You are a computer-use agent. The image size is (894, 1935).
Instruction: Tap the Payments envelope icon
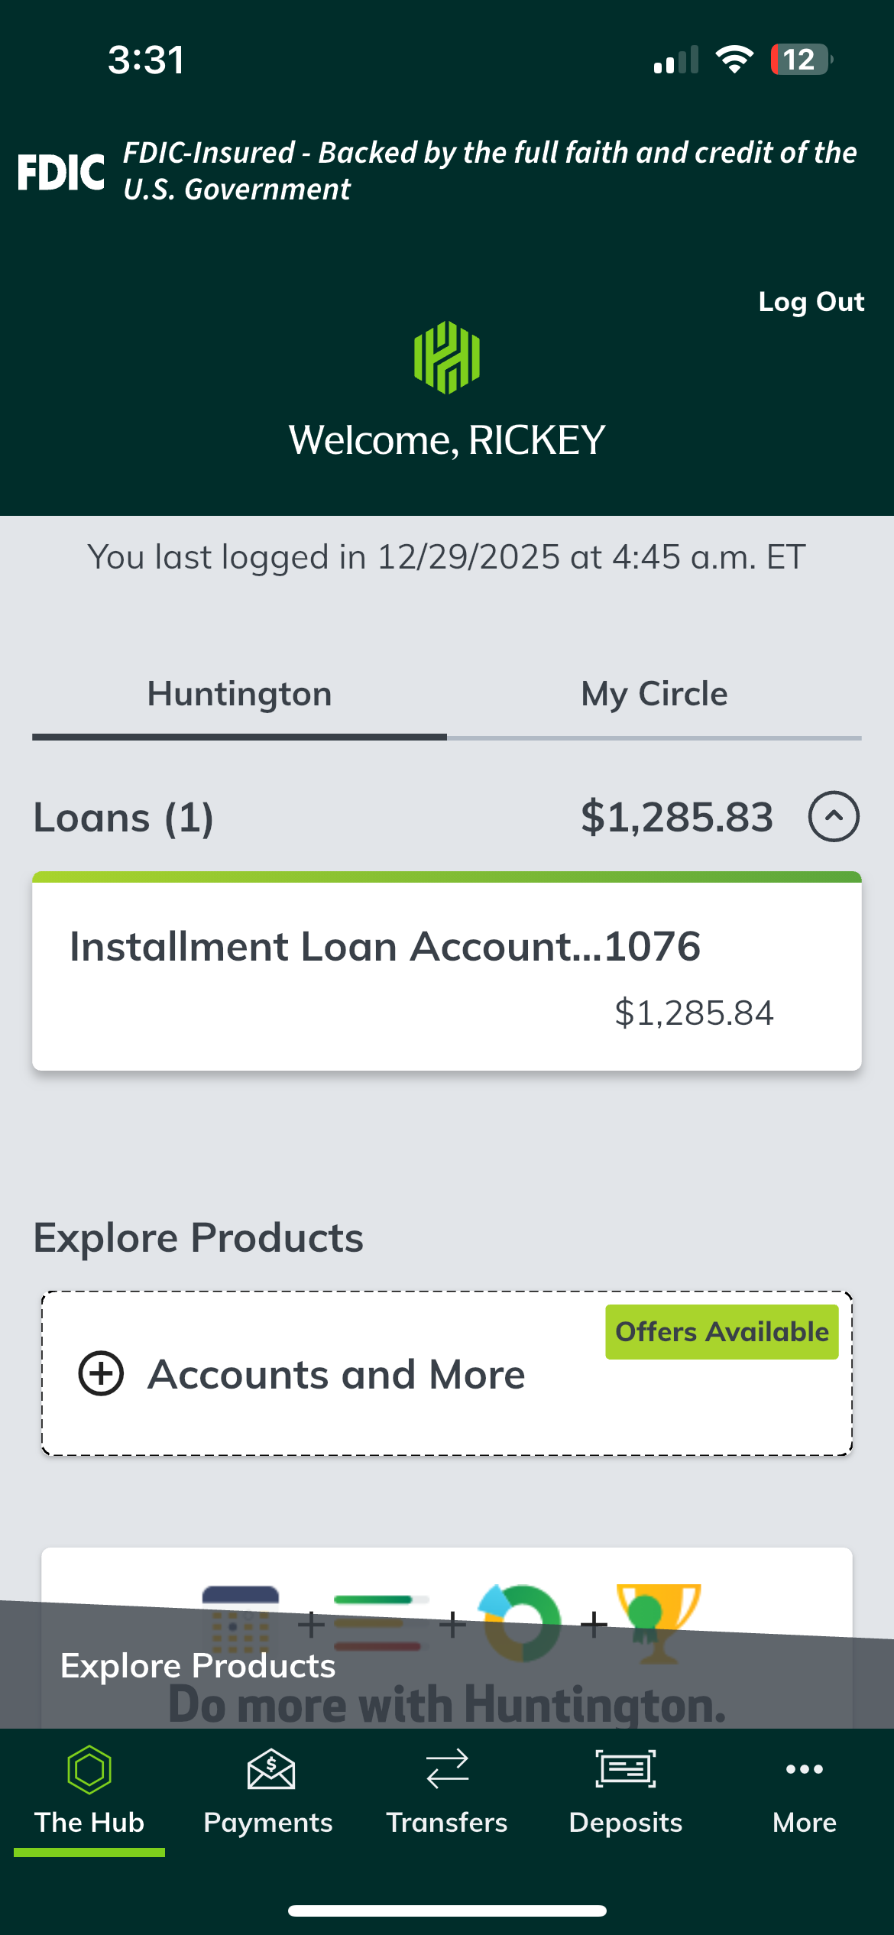pyautogui.click(x=269, y=1769)
